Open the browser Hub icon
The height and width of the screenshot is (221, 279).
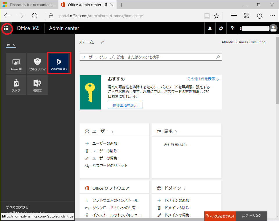coord(234,16)
